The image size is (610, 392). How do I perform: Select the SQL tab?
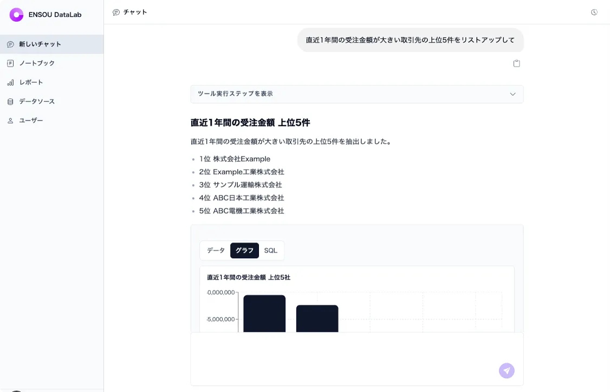point(271,250)
